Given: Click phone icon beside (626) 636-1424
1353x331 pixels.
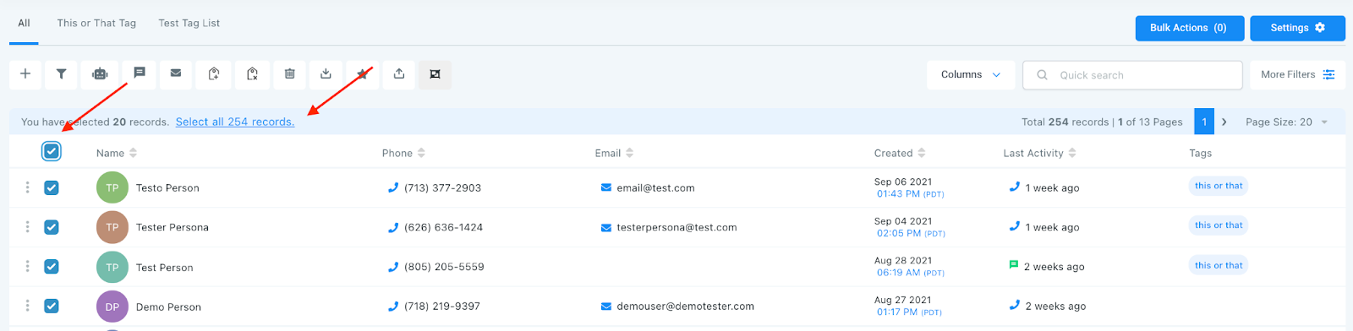Looking at the screenshot, I should [x=392, y=227].
